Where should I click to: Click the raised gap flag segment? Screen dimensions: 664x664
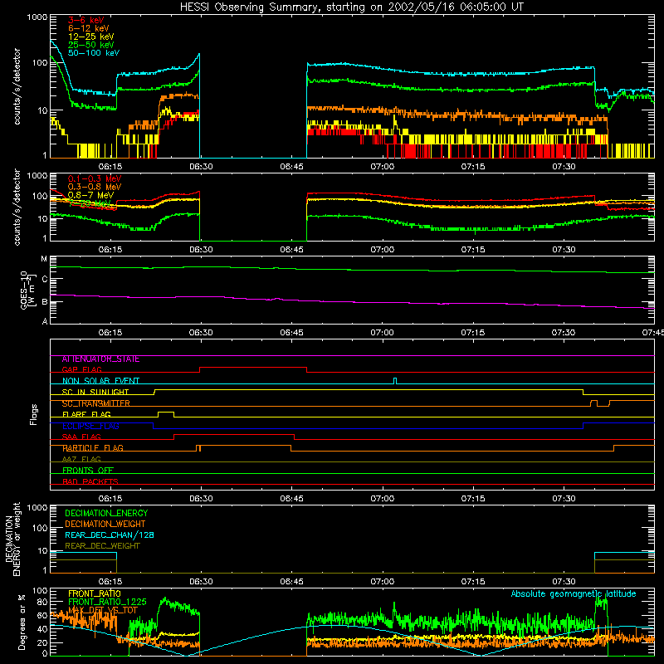tap(253, 368)
